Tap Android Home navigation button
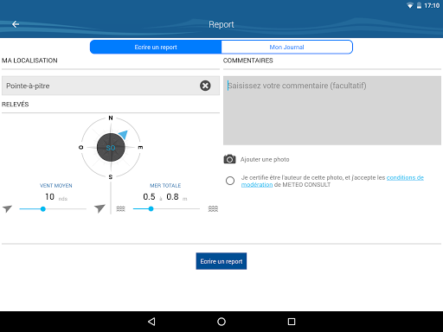The height and width of the screenshot is (332, 443). point(221,322)
